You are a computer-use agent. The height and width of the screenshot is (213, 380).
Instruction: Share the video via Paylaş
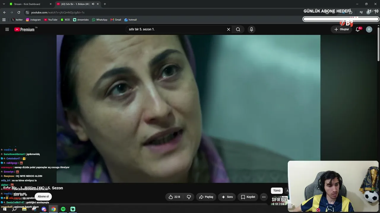pyautogui.click(x=206, y=197)
